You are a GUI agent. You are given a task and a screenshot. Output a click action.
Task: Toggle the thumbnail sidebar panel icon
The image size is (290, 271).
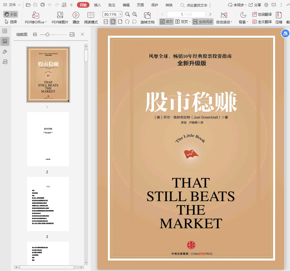[x=5, y=41]
